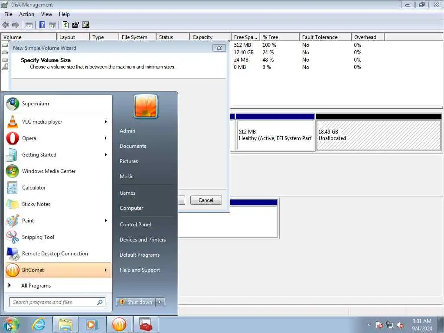
Task: Click the Action Center flag tray icon
Action: click(x=379, y=325)
